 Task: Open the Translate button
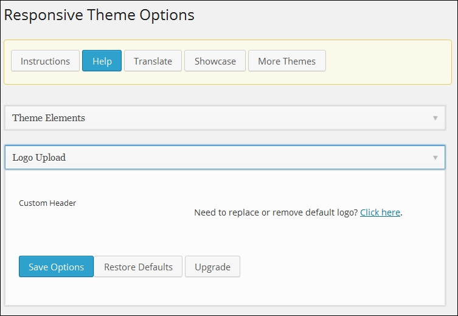coord(153,61)
